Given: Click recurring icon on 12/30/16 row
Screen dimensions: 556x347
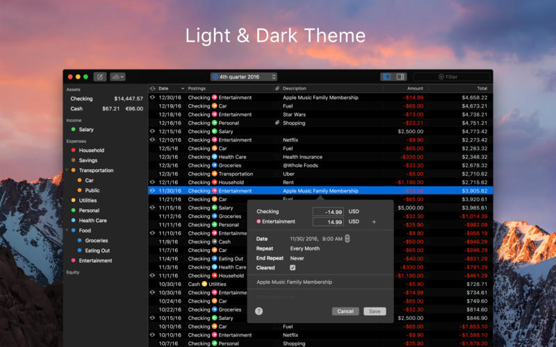Looking at the screenshot, I should point(152,97).
